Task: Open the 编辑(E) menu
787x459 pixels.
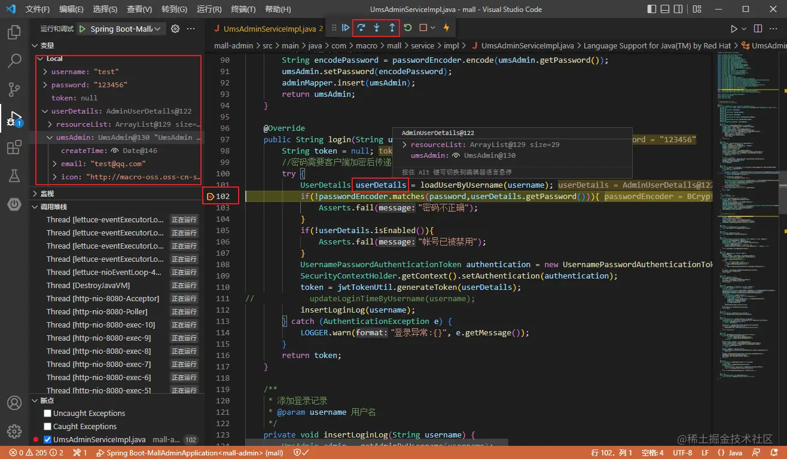Action: (x=72, y=10)
